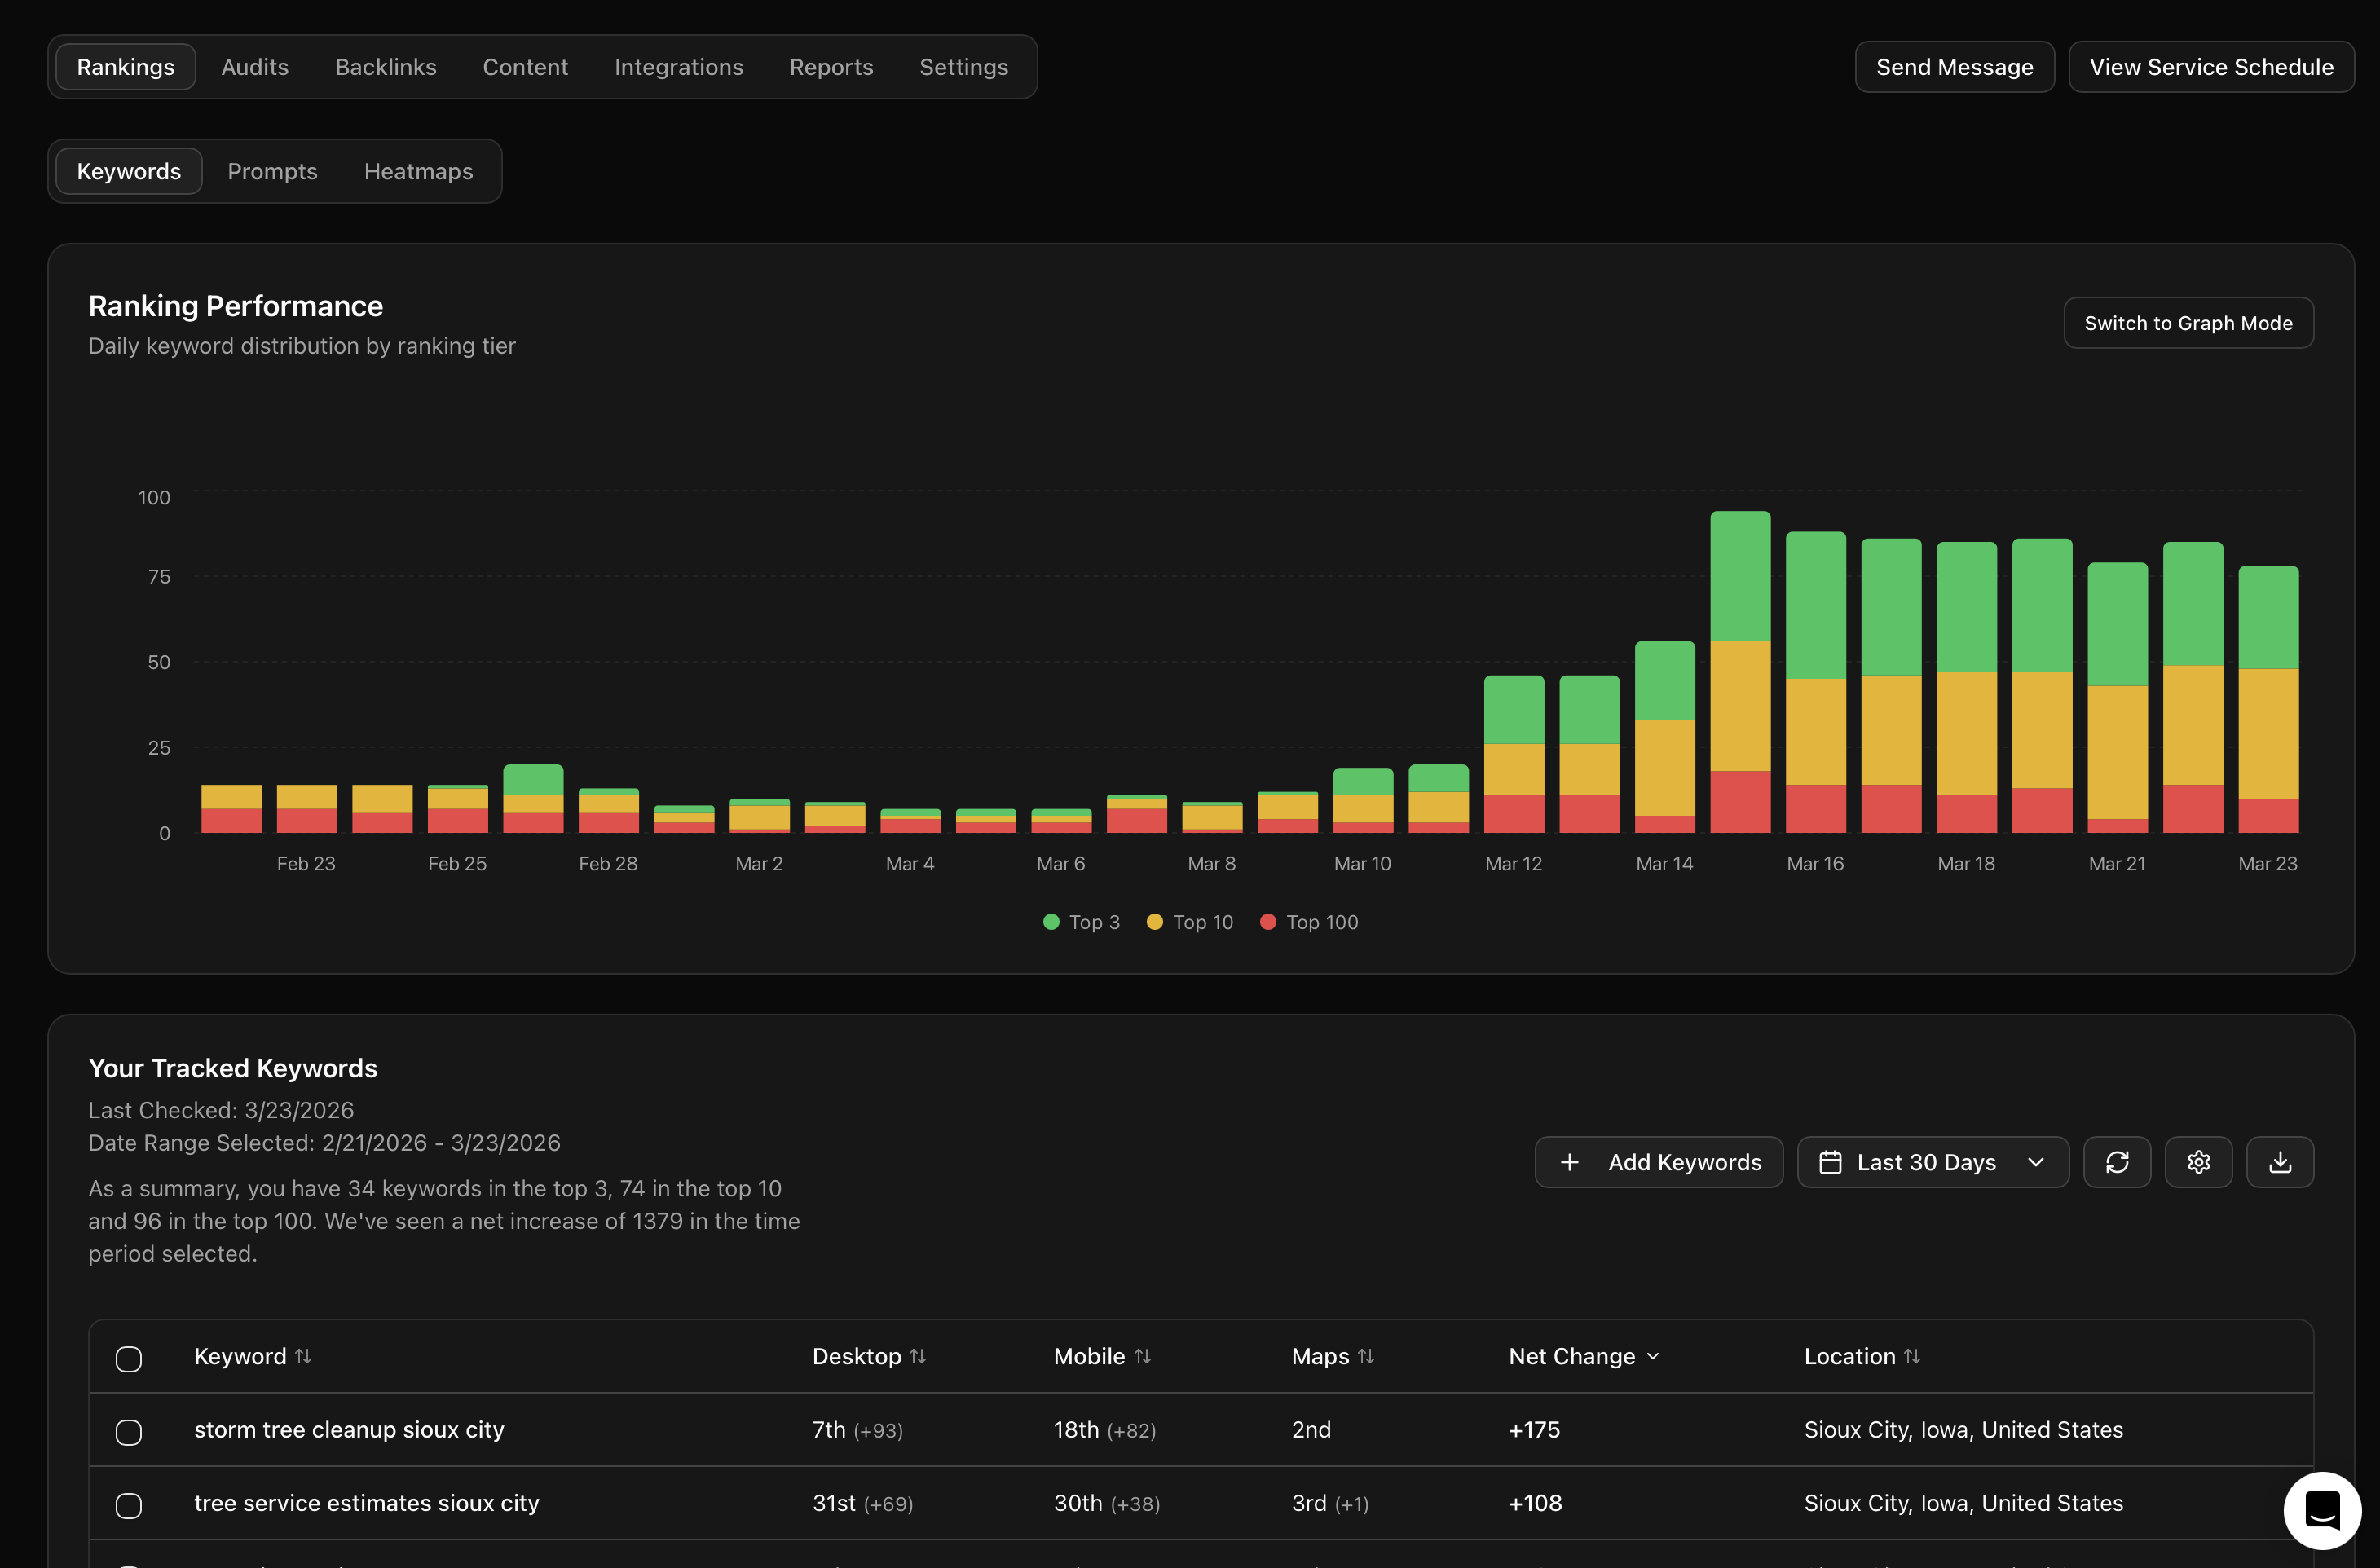
Task: Sort by Desktop column arrows icon
Action: tap(918, 1356)
